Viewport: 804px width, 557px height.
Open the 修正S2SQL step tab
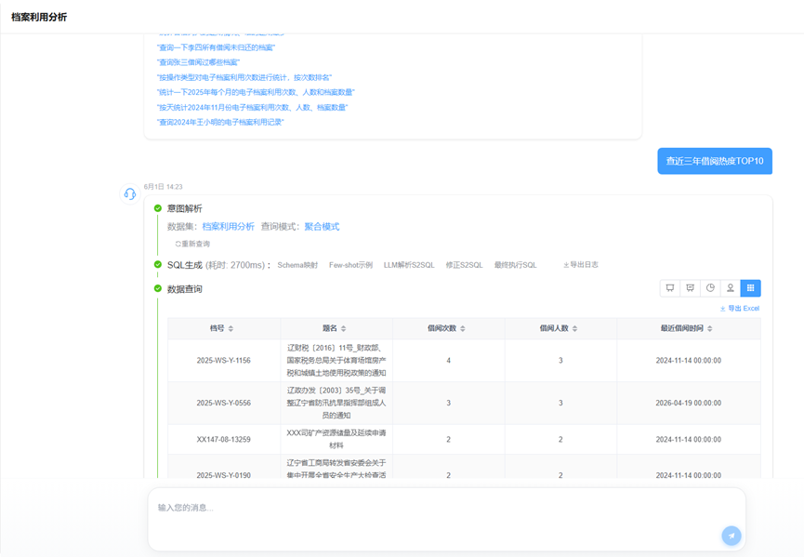pyautogui.click(x=464, y=265)
